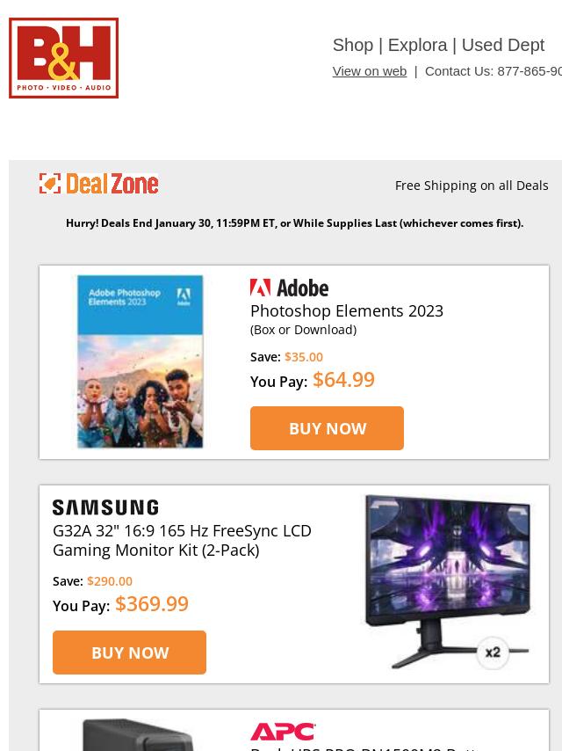The width and height of the screenshot is (562, 751).
Task: Go to the Used Dept section
Action: (502, 45)
